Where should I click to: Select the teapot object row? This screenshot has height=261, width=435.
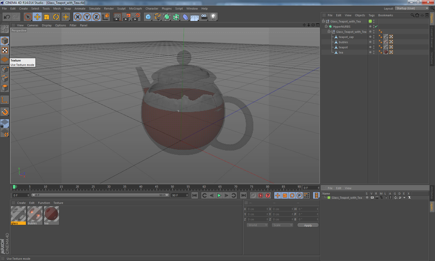pyautogui.click(x=343, y=47)
